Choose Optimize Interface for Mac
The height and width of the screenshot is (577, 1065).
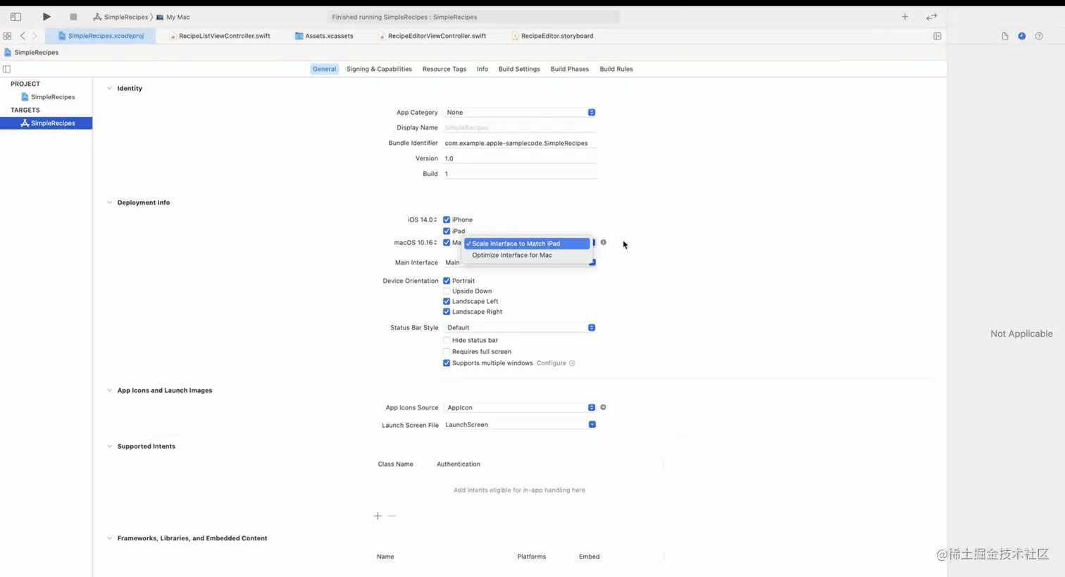click(x=527, y=255)
